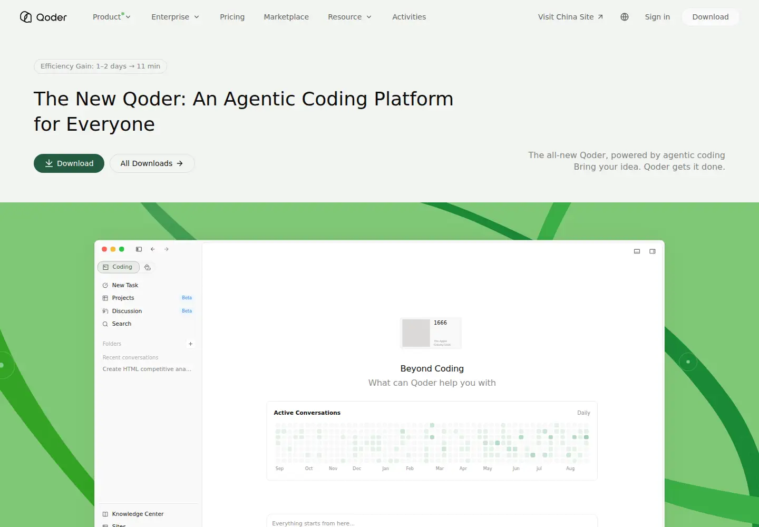Click the Efficiency Gain badge
The image size is (759, 527).
tap(100, 66)
